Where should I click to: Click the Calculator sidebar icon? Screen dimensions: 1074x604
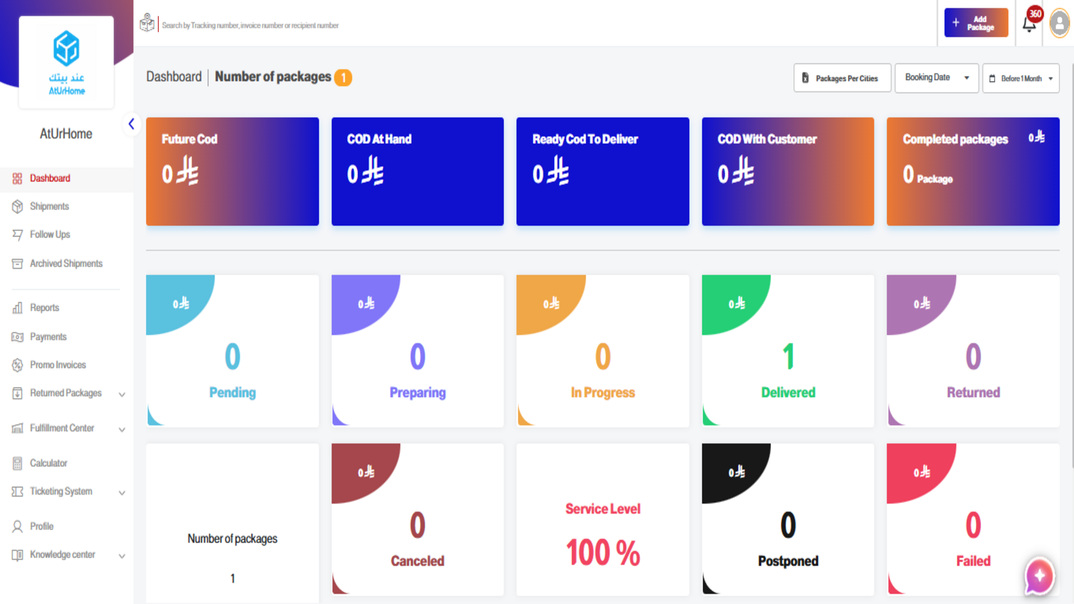17,463
